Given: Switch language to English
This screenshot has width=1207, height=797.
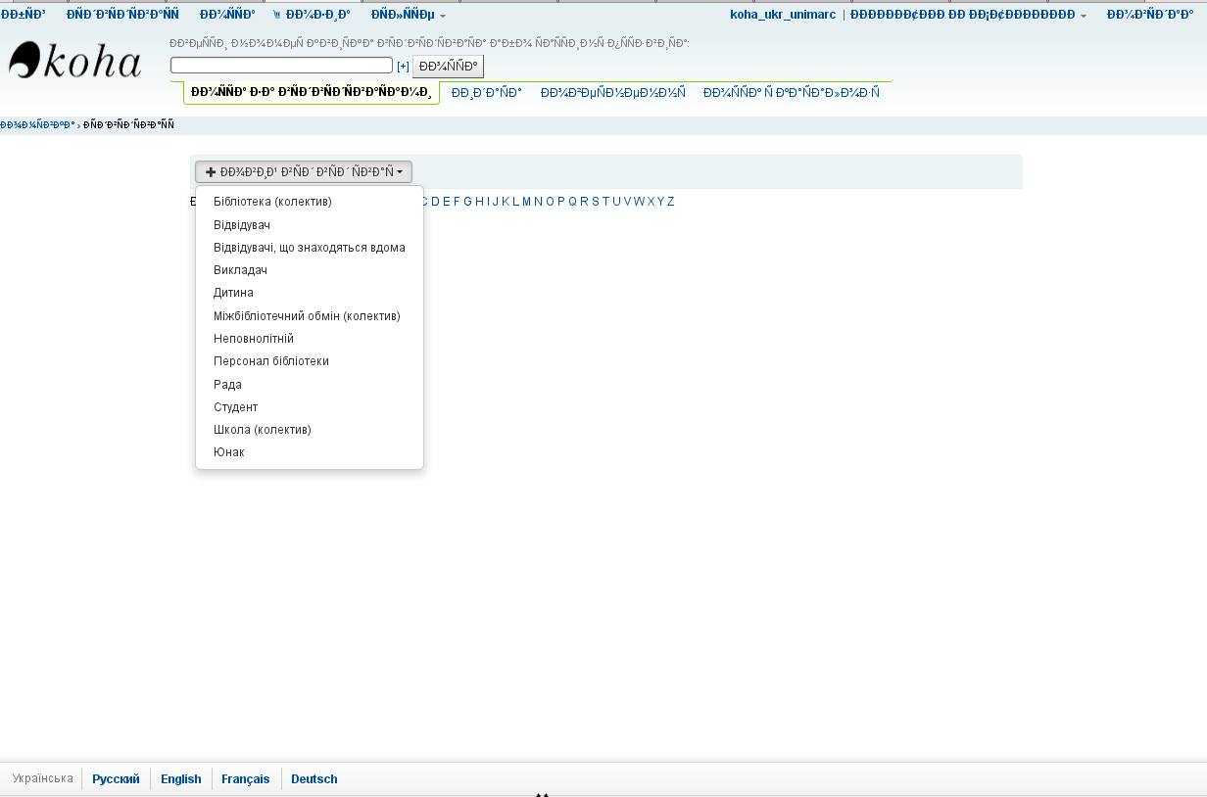Looking at the screenshot, I should [x=181, y=779].
